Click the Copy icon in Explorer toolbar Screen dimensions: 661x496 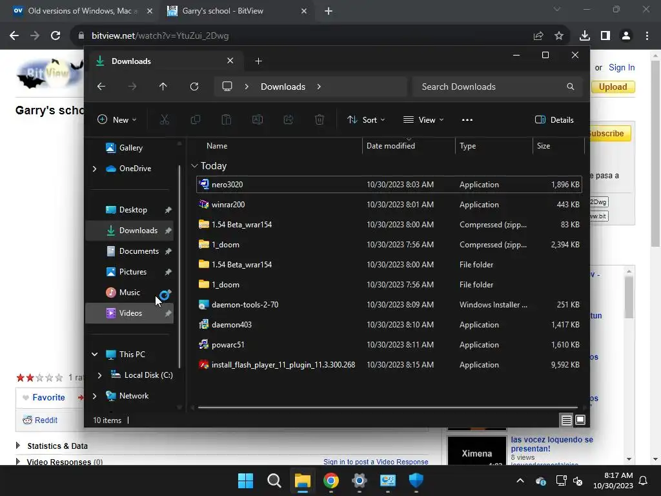pyautogui.click(x=195, y=119)
